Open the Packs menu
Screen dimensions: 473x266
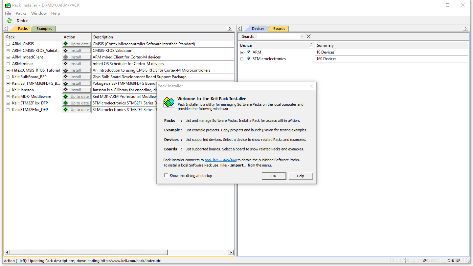21,13
